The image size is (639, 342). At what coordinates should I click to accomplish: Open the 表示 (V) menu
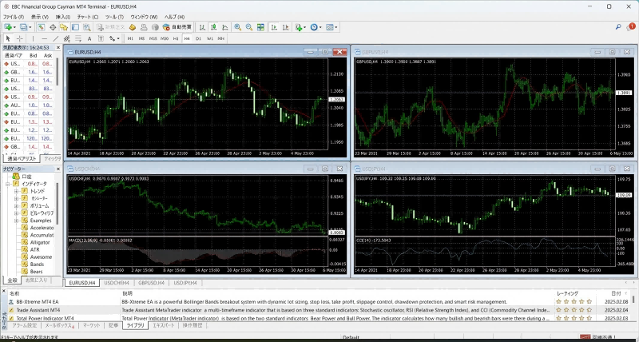pos(39,17)
